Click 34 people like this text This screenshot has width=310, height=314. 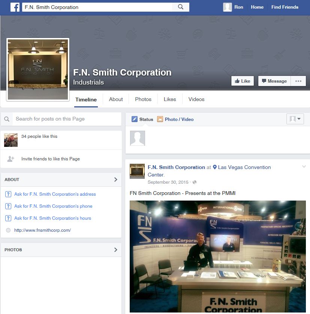tap(39, 136)
